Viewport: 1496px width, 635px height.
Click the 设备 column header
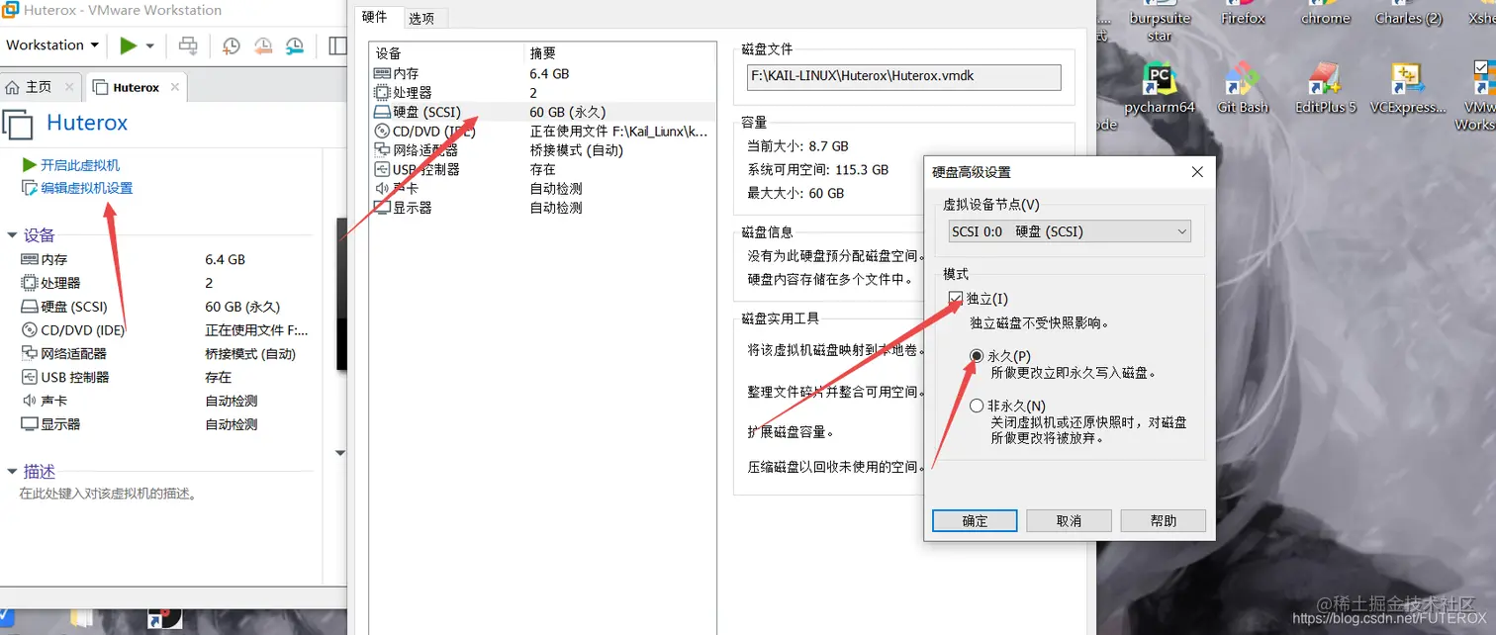click(x=447, y=53)
